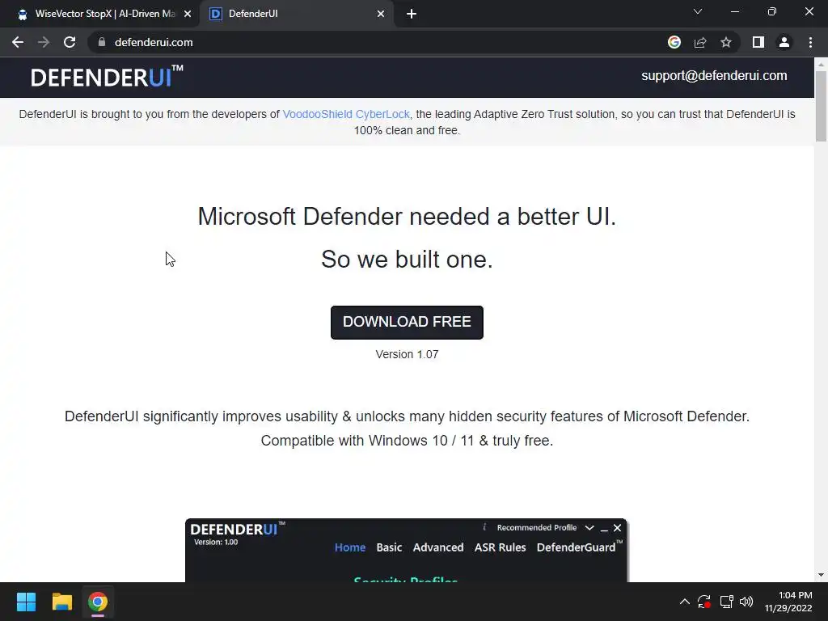Click the page vertical scrollbar thumb
This screenshot has width=828, height=621.
pos(821,106)
